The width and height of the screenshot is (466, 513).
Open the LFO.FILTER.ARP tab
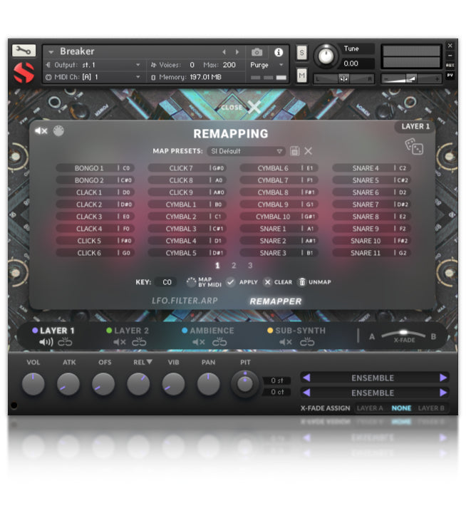pos(185,301)
